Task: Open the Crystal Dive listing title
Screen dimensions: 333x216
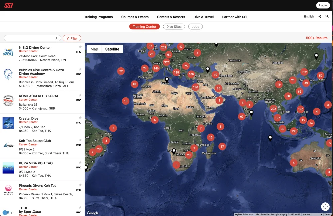Action: tap(28, 118)
